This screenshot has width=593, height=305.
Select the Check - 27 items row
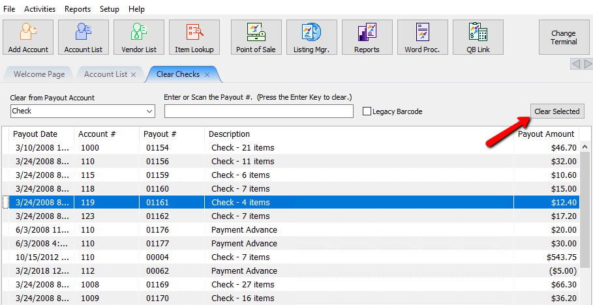290,284
